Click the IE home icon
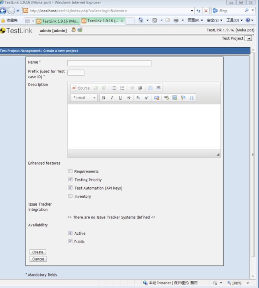259x288 pixels. click(x=141, y=20)
